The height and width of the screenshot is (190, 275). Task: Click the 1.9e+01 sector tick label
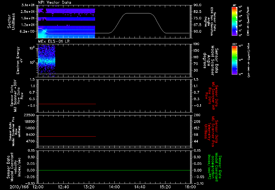coord(28,18)
